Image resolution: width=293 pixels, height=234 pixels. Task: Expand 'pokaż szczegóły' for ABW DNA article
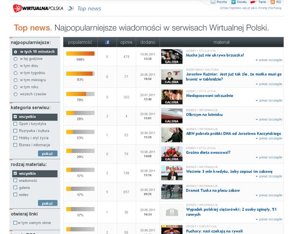[269, 138]
